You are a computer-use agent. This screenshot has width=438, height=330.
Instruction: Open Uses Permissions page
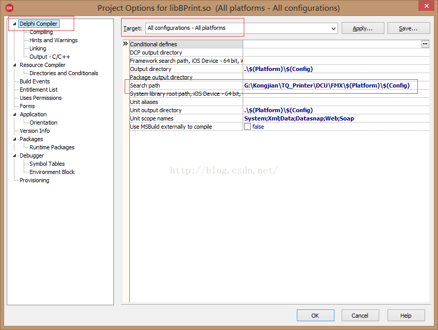(41, 98)
